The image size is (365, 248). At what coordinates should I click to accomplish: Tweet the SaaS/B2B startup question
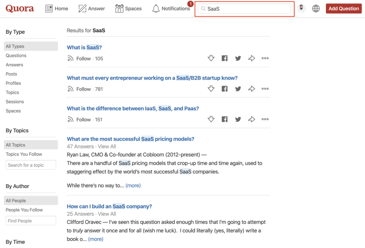(238, 89)
